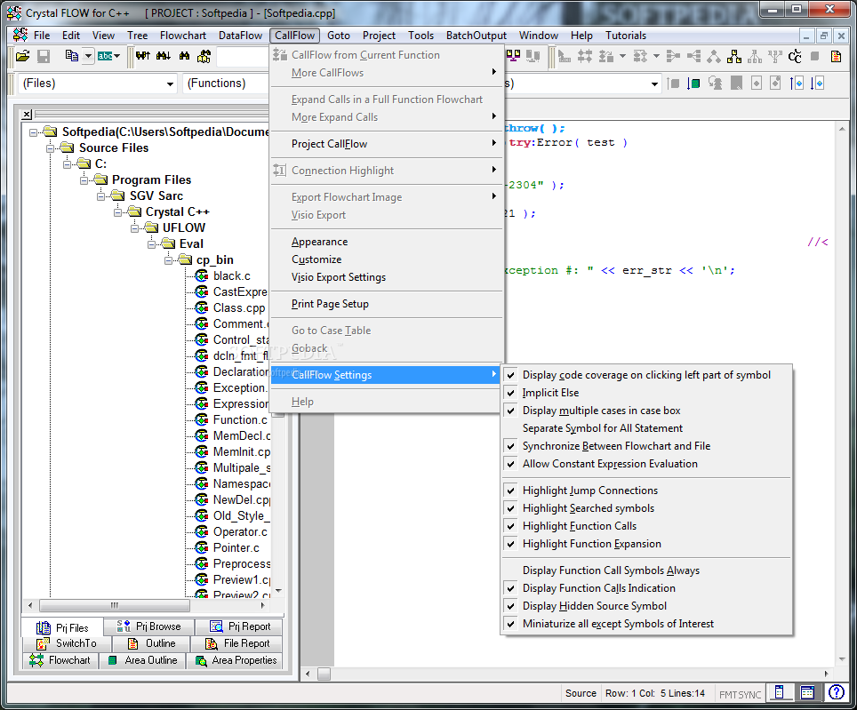
Task: Enable Display Function Call Symbols Always
Action: click(x=646, y=570)
